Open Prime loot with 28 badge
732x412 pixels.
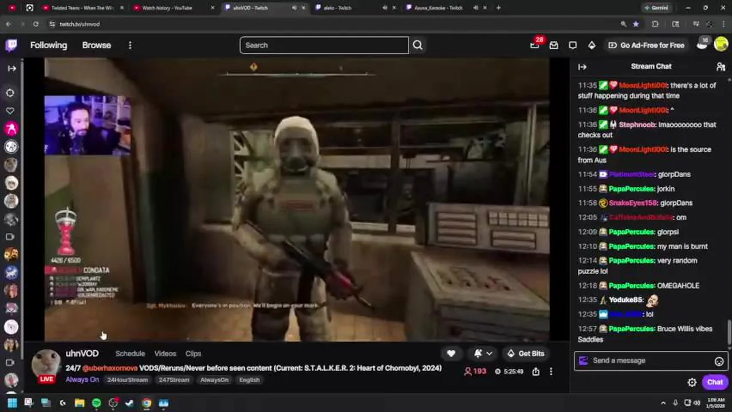(535, 45)
